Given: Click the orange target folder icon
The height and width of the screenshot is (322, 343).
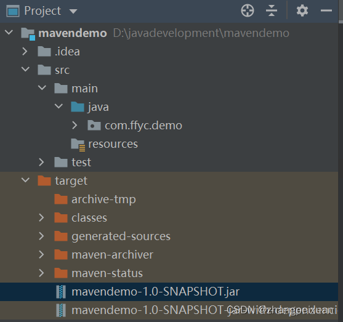Looking at the screenshot, I should 44,180.
